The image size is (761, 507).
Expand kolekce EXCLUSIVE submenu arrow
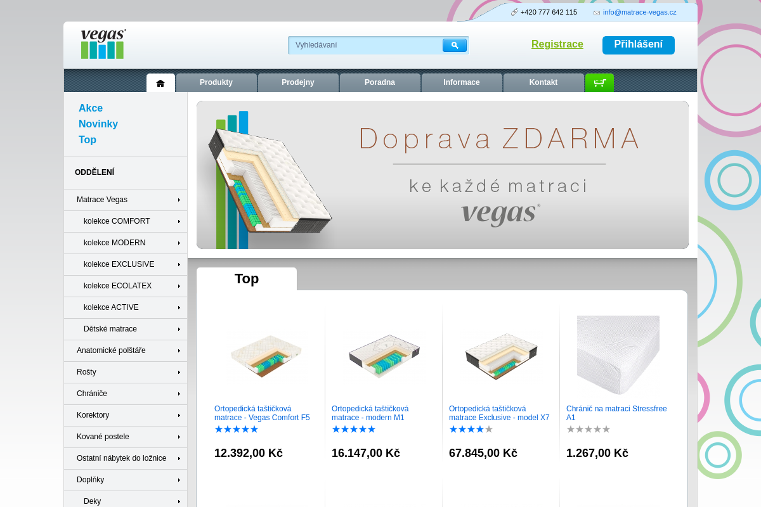click(x=179, y=265)
